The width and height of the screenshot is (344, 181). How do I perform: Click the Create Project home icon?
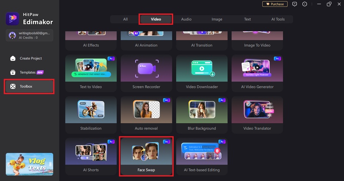(13, 58)
